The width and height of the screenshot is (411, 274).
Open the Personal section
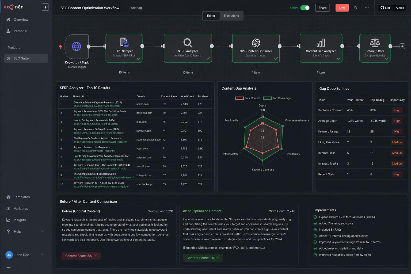click(x=20, y=31)
